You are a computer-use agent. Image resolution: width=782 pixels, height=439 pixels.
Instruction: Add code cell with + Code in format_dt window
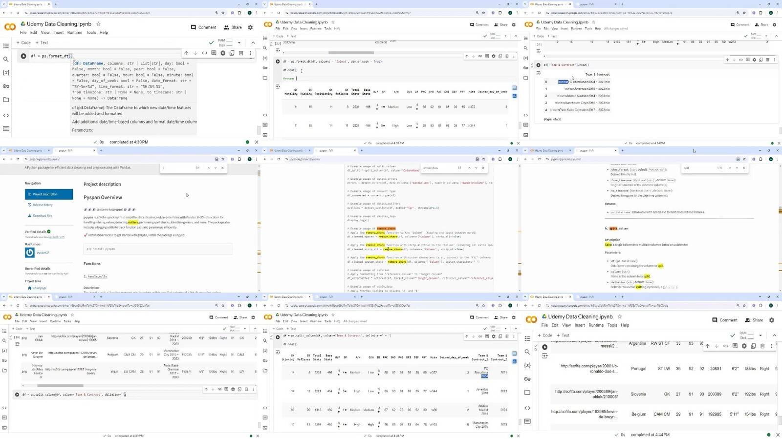23,43
